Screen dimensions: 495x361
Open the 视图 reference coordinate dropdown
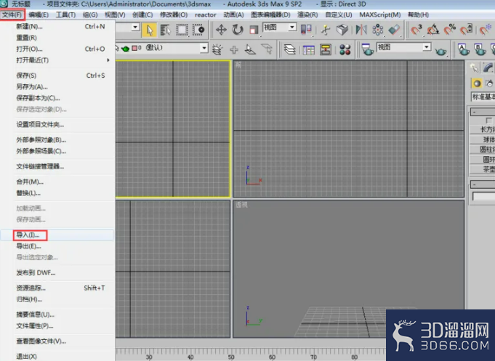pos(292,28)
